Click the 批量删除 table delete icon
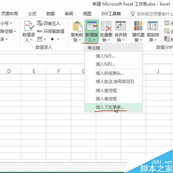The height and width of the screenshot is (173, 173). point(106,26)
